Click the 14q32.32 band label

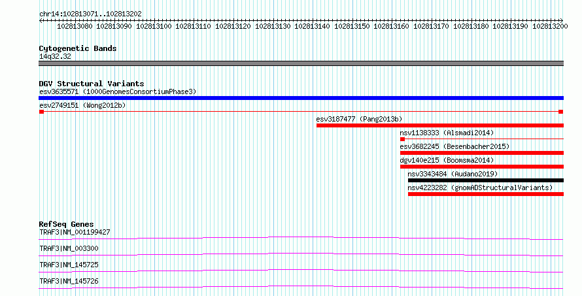click(x=55, y=56)
